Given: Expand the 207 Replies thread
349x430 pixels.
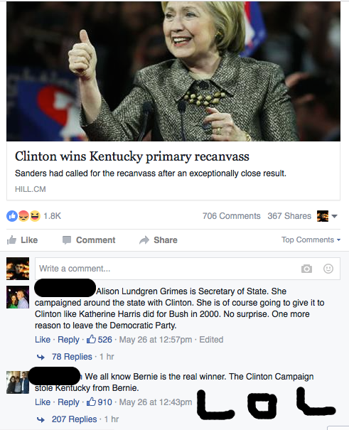Looking at the screenshot, I should click(x=75, y=419).
